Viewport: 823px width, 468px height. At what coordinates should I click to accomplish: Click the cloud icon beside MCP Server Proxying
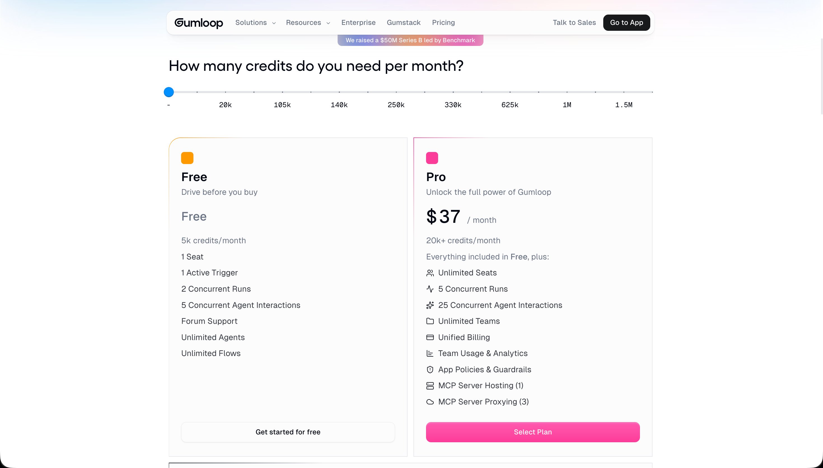(x=430, y=402)
